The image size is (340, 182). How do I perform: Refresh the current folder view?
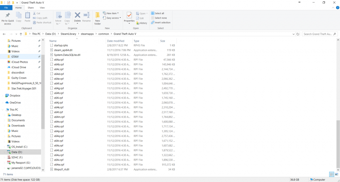(x=298, y=34)
